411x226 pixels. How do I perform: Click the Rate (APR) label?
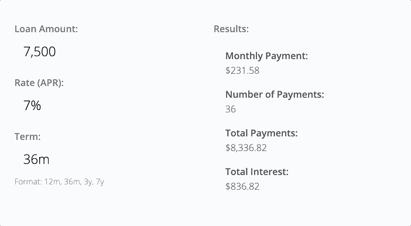tap(39, 83)
